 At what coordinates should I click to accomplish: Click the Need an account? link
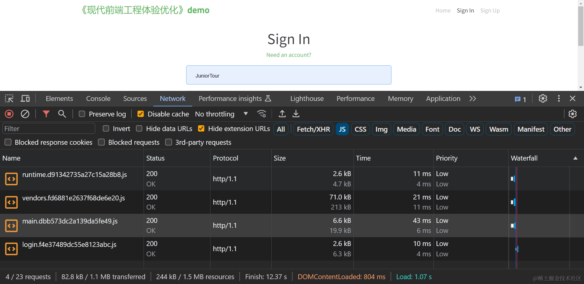[x=289, y=55]
